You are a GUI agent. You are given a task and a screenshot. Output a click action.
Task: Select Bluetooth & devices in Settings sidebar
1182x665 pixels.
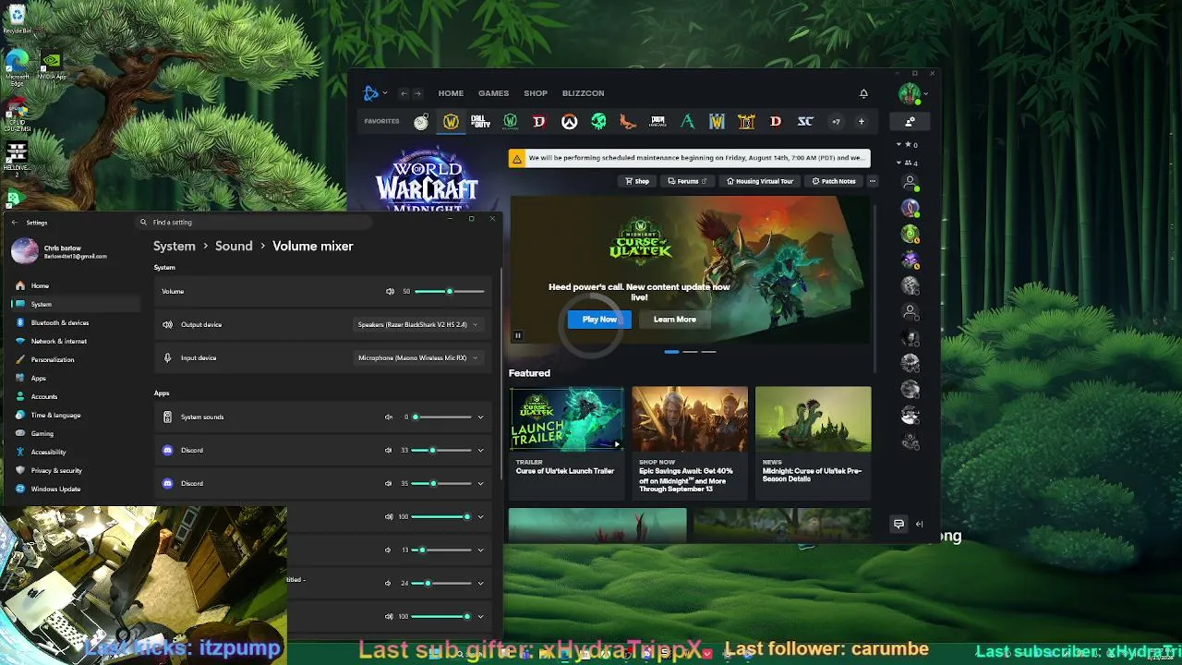pos(60,322)
